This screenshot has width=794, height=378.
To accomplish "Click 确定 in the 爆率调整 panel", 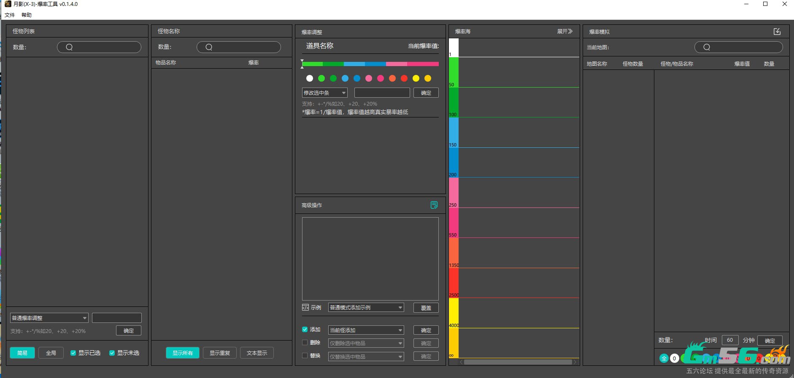I will [x=426, y=93].
